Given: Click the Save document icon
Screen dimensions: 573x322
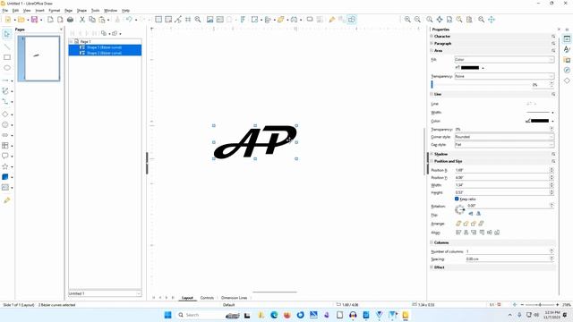Looking at the screenshot, I should click(34, 20).
